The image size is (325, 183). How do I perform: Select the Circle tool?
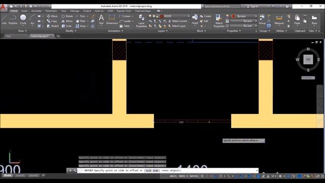(x=23, y=20)
